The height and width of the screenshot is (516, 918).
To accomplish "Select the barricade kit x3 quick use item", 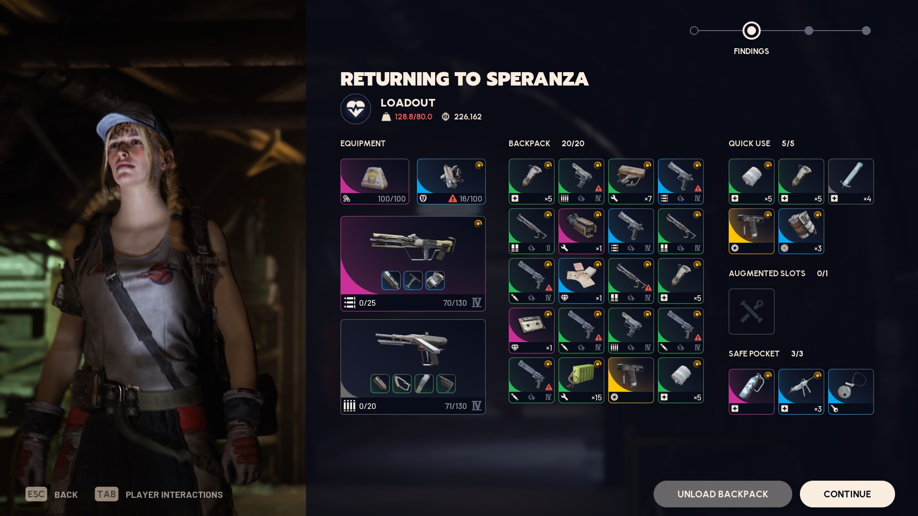I will [801, 231].
